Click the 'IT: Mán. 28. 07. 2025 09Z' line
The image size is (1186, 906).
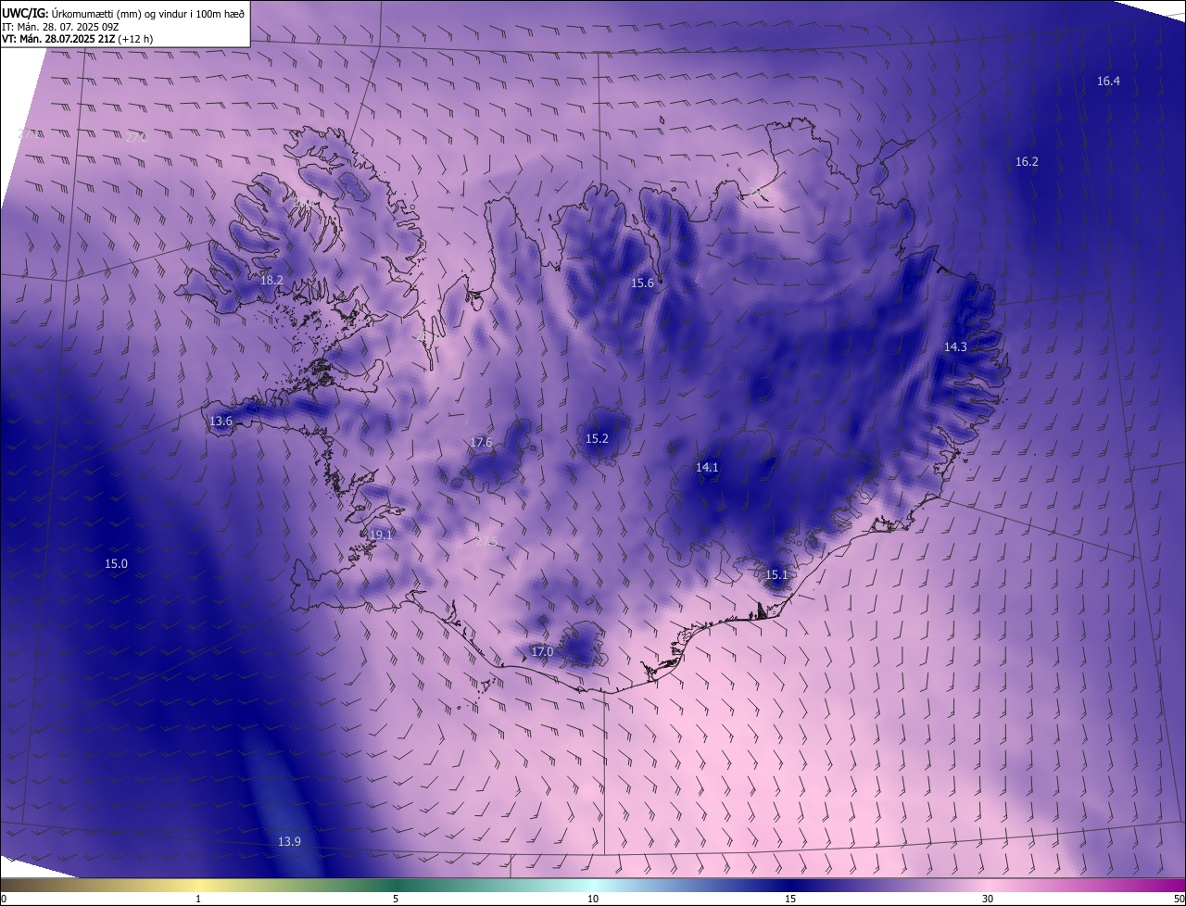coord(60,26)
